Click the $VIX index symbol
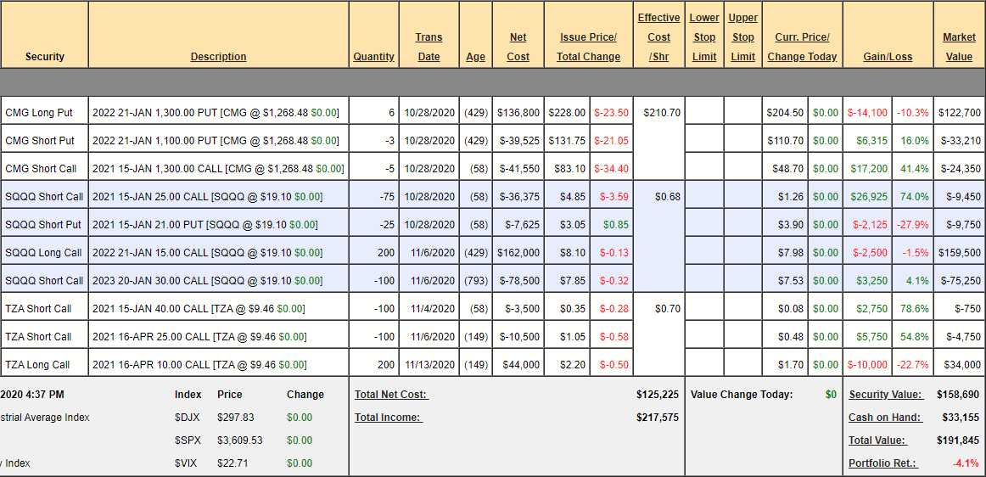 pyautogui.click(x=188, y=463)
